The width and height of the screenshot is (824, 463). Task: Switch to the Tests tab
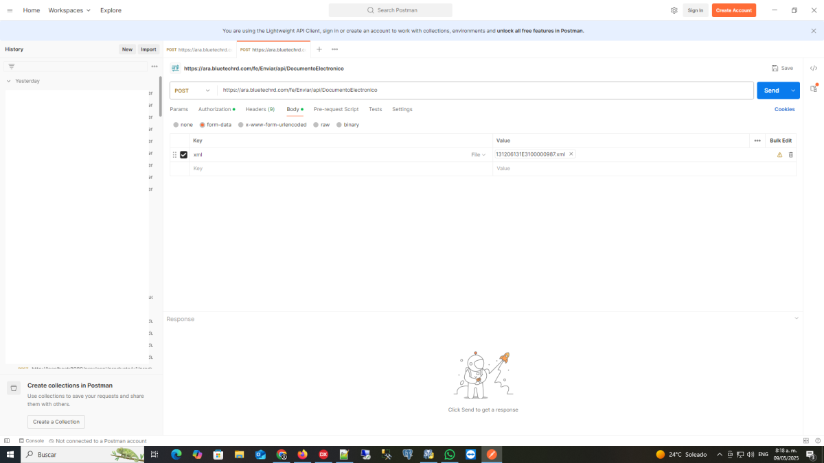click(375, 109)
